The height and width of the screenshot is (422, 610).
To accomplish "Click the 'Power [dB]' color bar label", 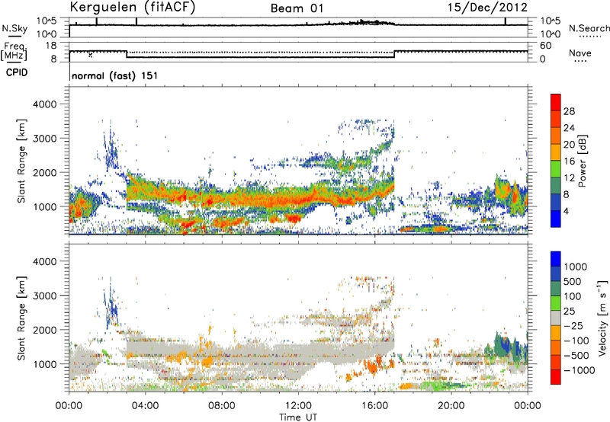I will click(583, 161).
